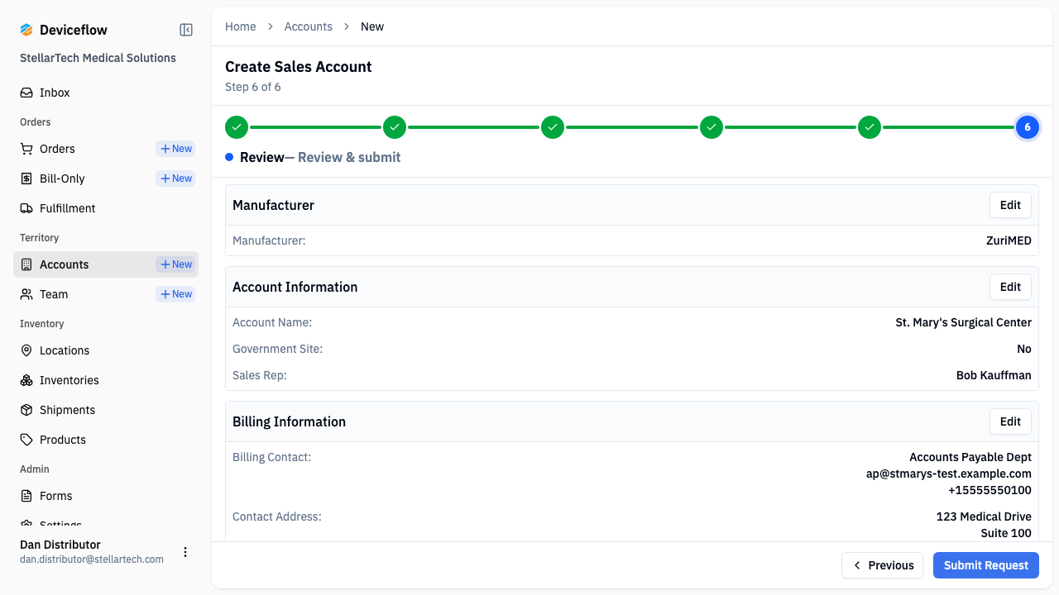Go to the first completed wizard step
Viewport: 1059px width, 595px height.
(x=237, y=127)
